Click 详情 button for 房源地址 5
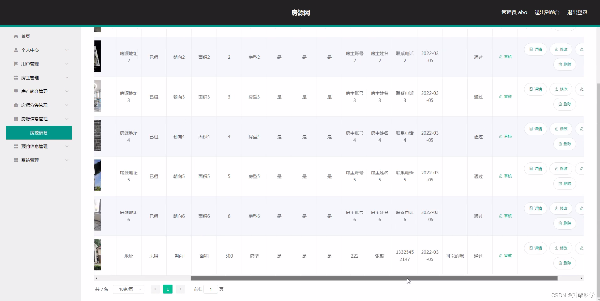The height and width of the screenshot is (301, 600). point(536,169)
